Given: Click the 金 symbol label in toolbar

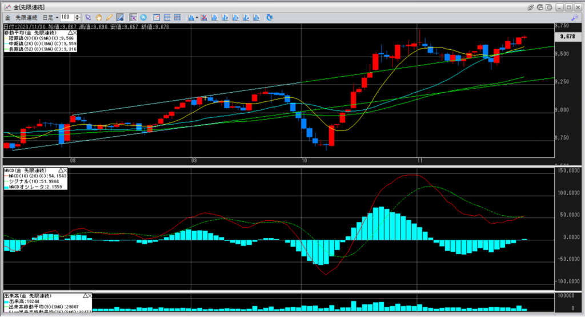Looking at the screenshot, I should (x=7, y=18).
